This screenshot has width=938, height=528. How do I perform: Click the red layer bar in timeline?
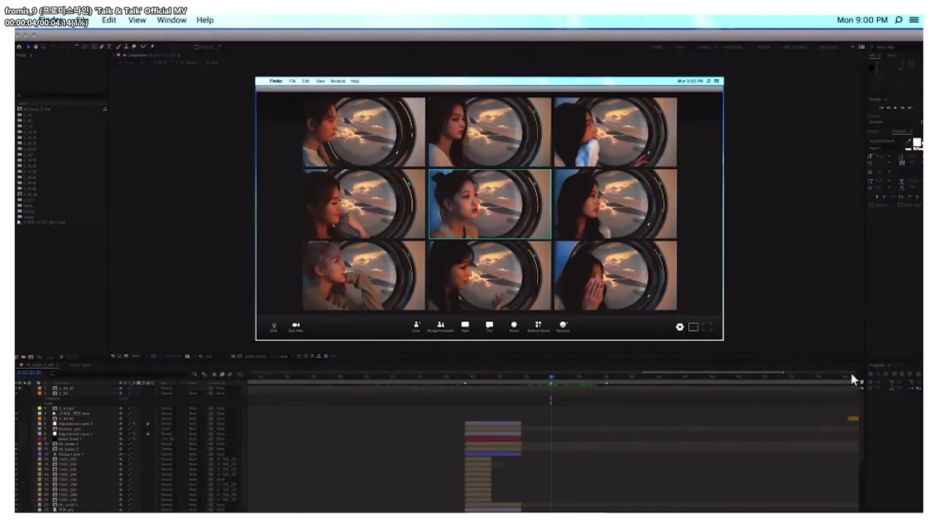492,439
